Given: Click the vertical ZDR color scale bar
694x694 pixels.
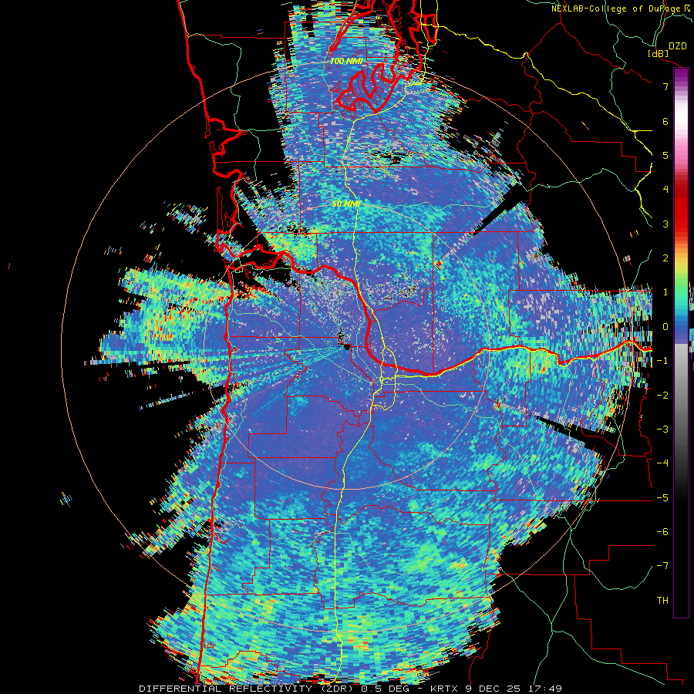Looking at the screenshot, I should tap(681, 342).
